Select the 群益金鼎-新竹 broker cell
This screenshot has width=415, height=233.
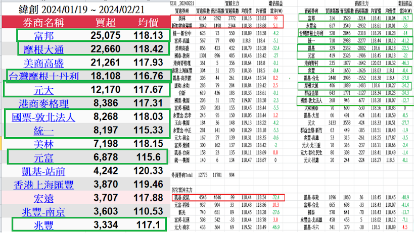point(311,130)
